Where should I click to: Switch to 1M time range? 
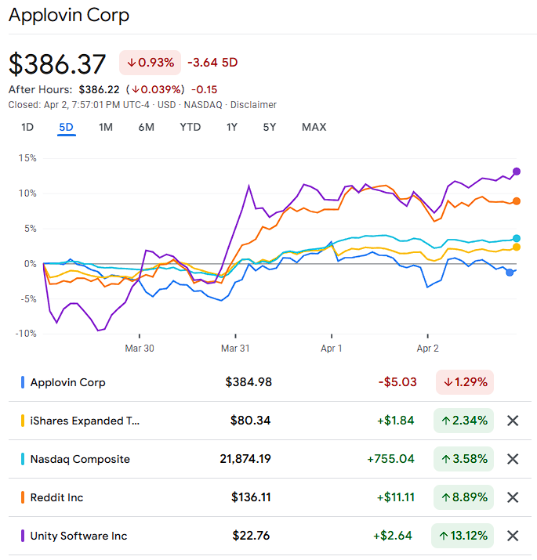(x=106, y=127)
